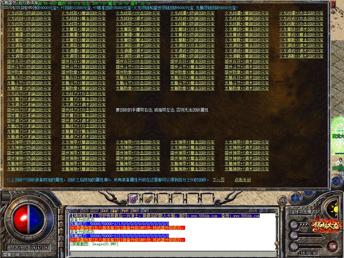
Task: Click the plus icon in the chat toolbar
Action: (145, 211)
